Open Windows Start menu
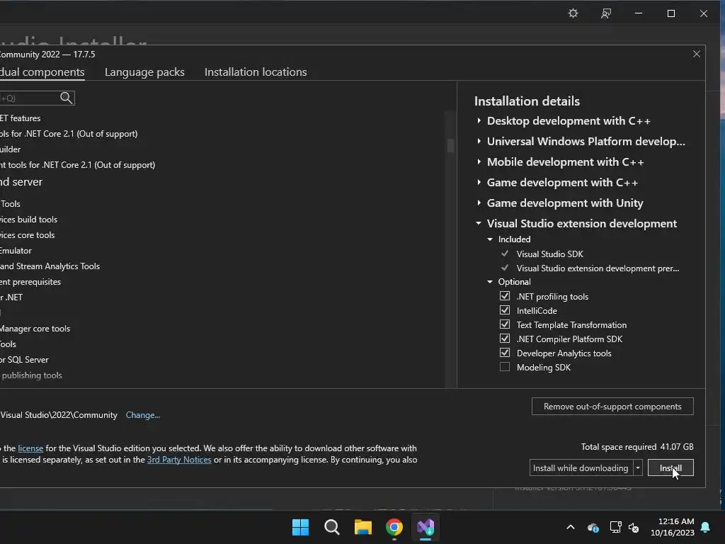Image resolution: width=725 pixels, height=544 pixels. click(x=300, y=527)
